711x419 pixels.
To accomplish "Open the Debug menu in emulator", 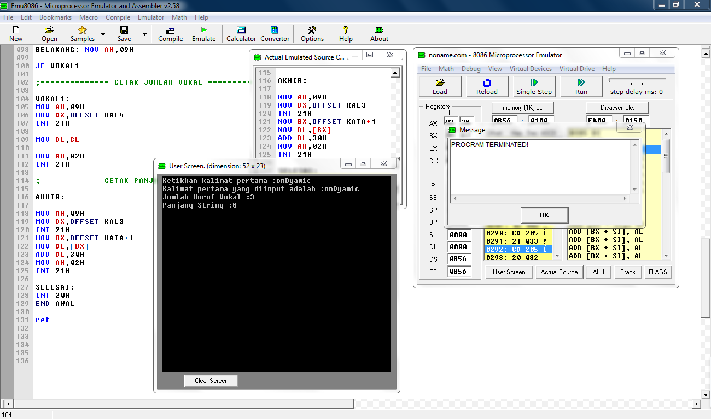I will [471, 69].
